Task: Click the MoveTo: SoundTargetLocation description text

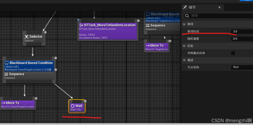Action: [x=18, y=107]
